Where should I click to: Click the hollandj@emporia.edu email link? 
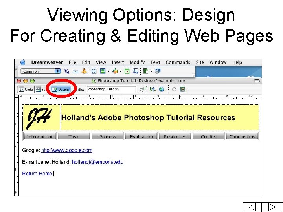pyautogui.click(x=97, y=162)
